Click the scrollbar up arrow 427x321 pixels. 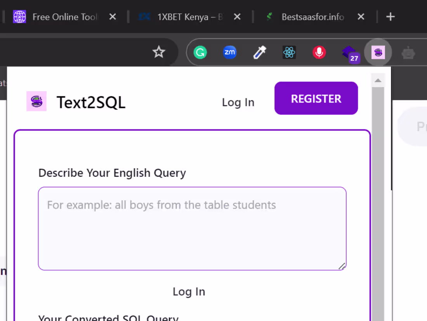[378, 80]
